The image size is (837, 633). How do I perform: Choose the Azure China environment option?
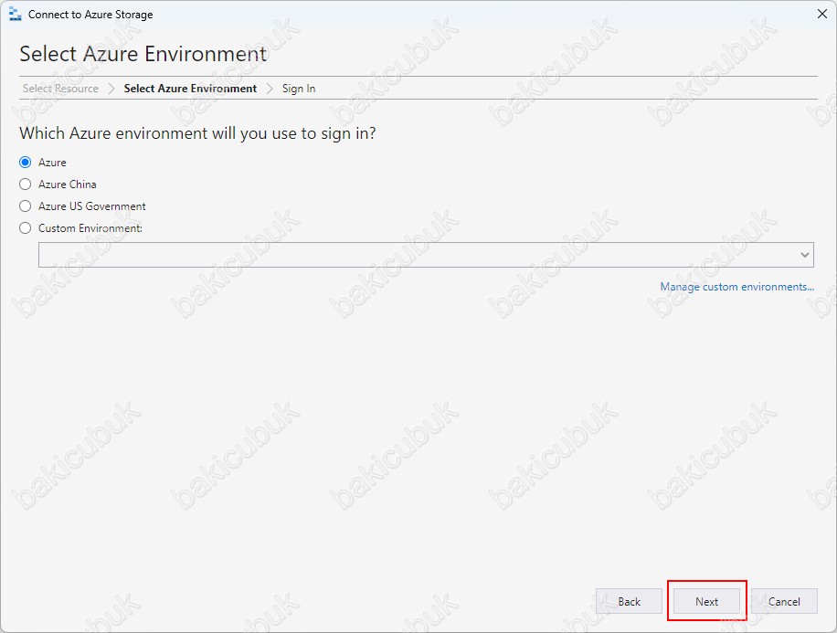click(x=25, y=185)
